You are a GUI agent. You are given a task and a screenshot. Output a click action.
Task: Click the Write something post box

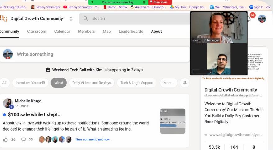click(x=95, y=54)
